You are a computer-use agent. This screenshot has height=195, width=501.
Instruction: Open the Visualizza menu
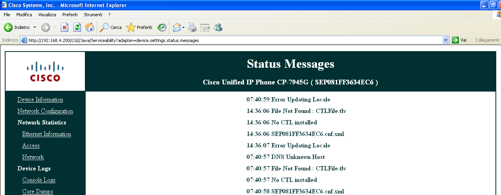click(x=47, y=15)
